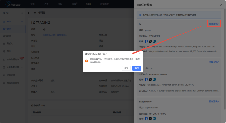Open the 广告 top navigation tab

pyautogui.click(x=46, y=4)
